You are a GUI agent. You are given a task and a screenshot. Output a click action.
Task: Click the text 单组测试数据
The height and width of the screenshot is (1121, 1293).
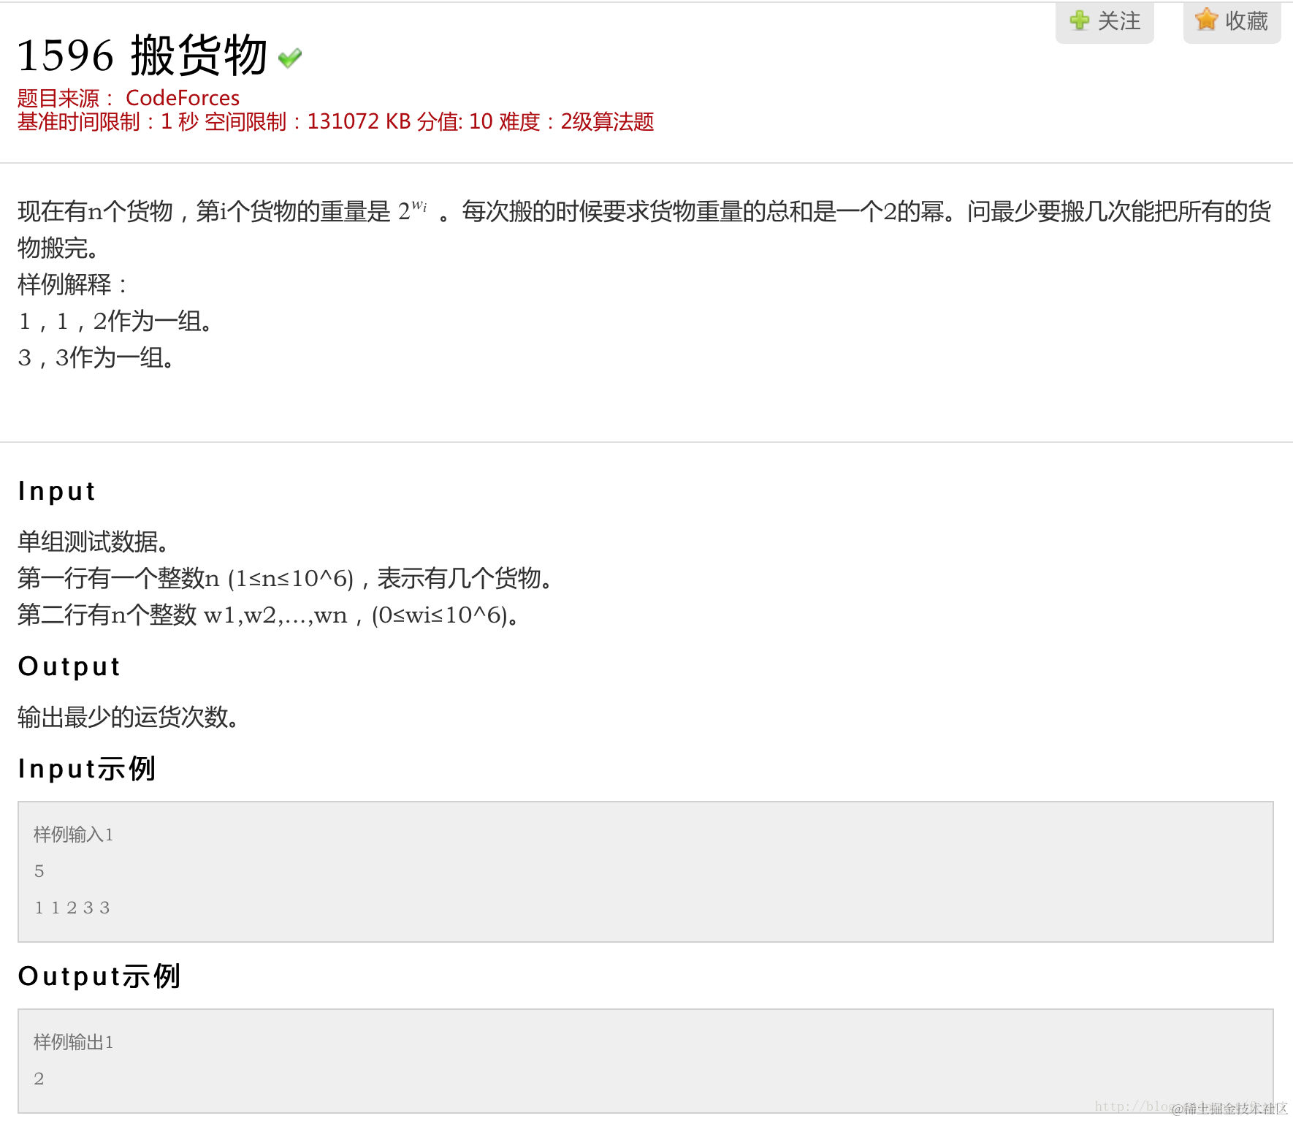point(94,541)
